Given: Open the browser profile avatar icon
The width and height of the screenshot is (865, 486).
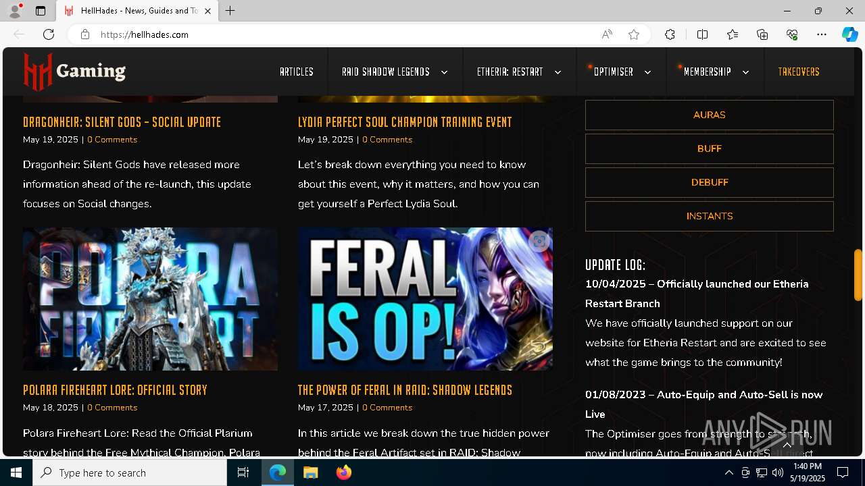Looking at the screenshot, I should (x=15, y=11).
